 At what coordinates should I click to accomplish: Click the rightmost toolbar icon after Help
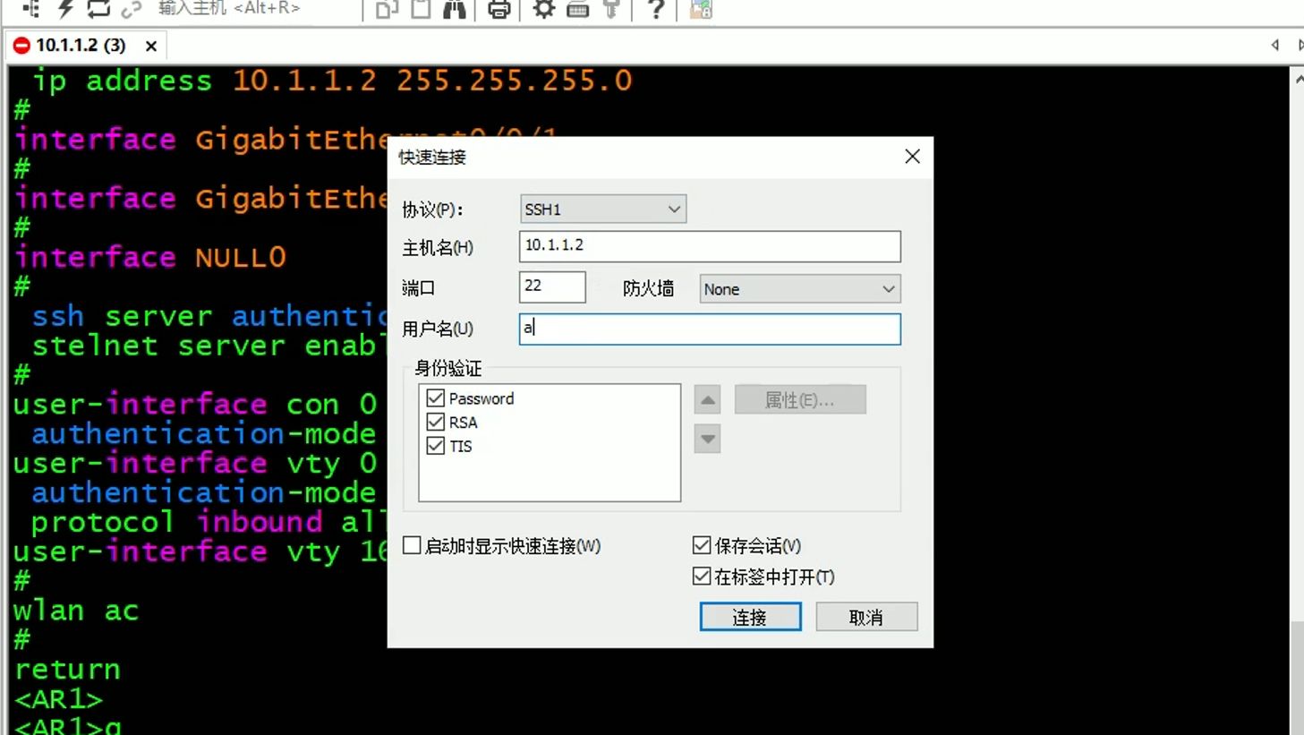point(701,9)
